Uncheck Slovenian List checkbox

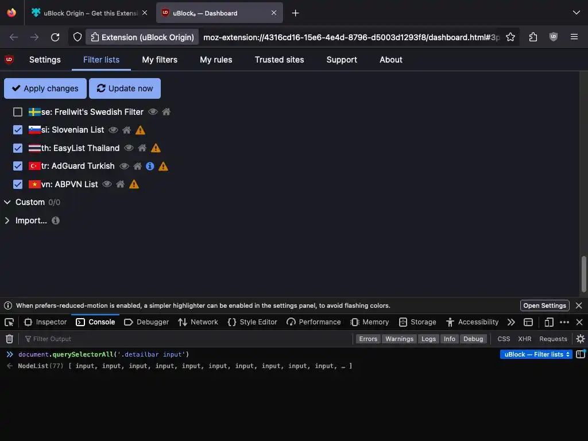click(x=18, y=130)
